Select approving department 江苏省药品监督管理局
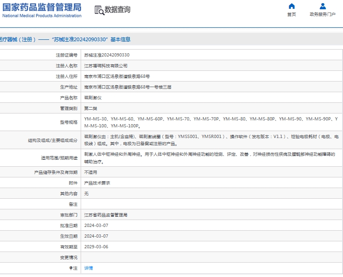The width and height of the screenshot is (343, 277). pos(106,215)
